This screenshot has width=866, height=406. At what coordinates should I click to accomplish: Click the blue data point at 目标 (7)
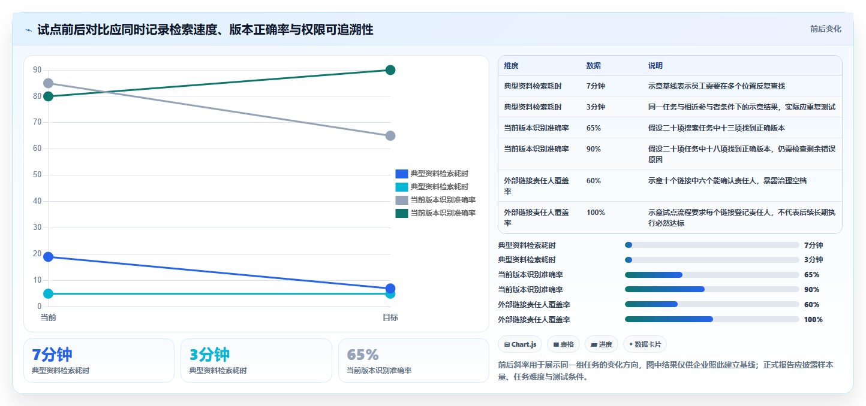coord(390,288)
